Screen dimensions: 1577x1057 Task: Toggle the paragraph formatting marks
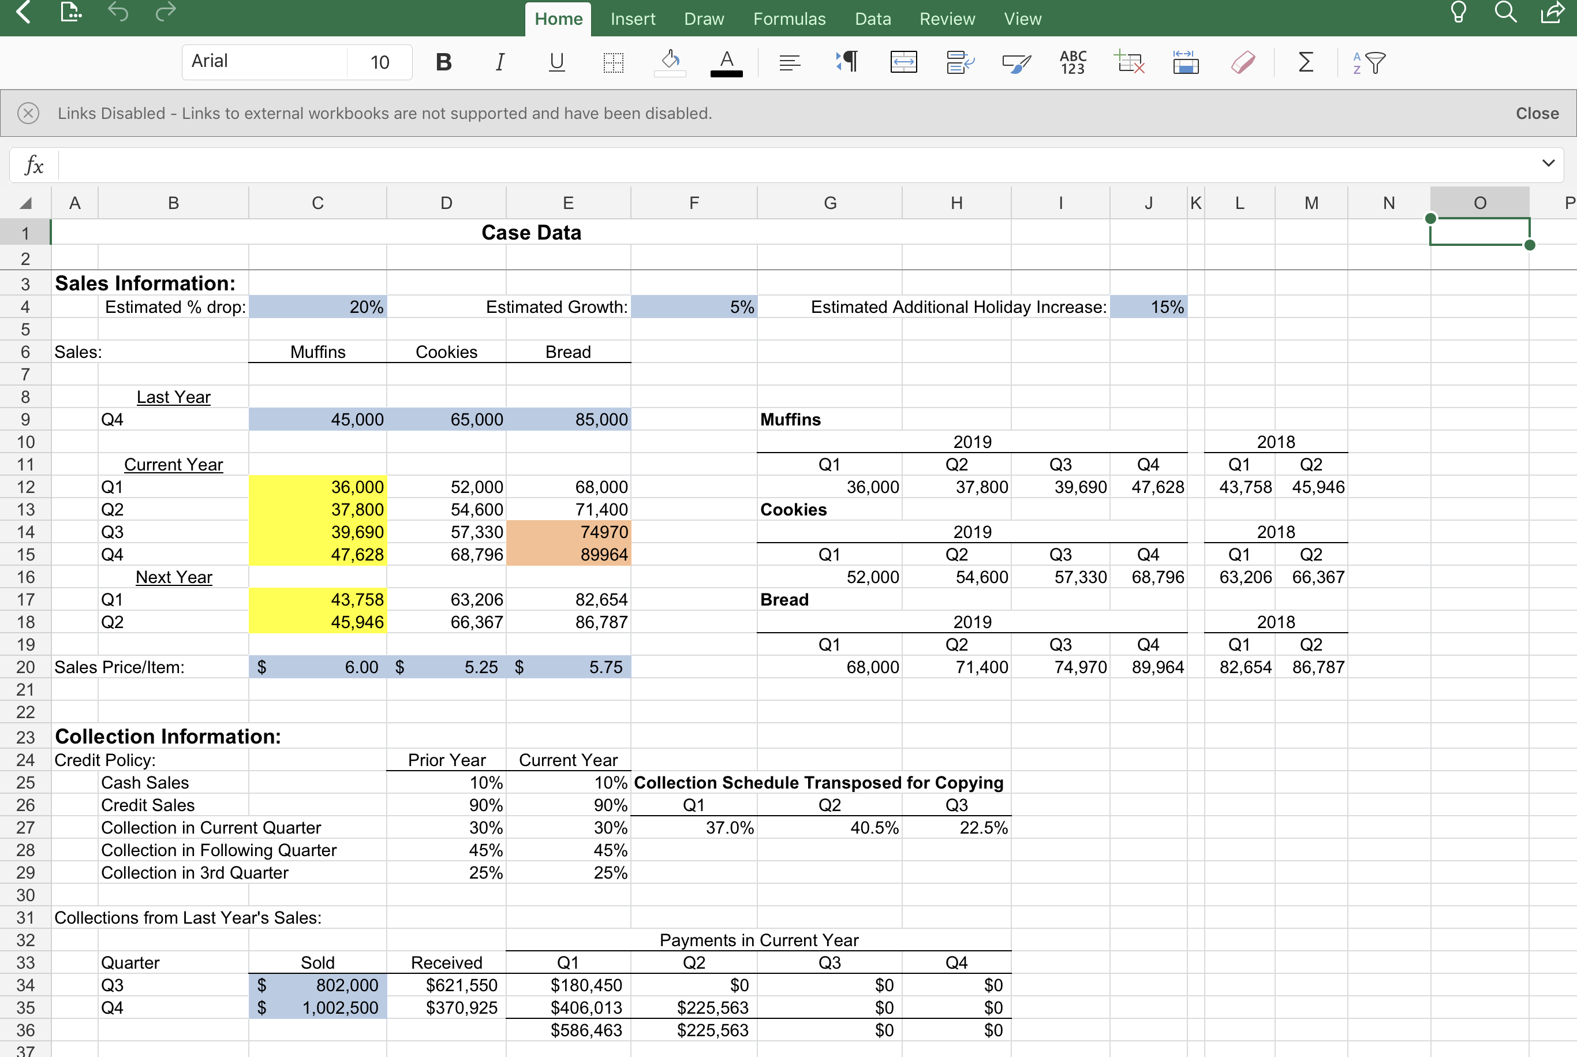[846, 62]
